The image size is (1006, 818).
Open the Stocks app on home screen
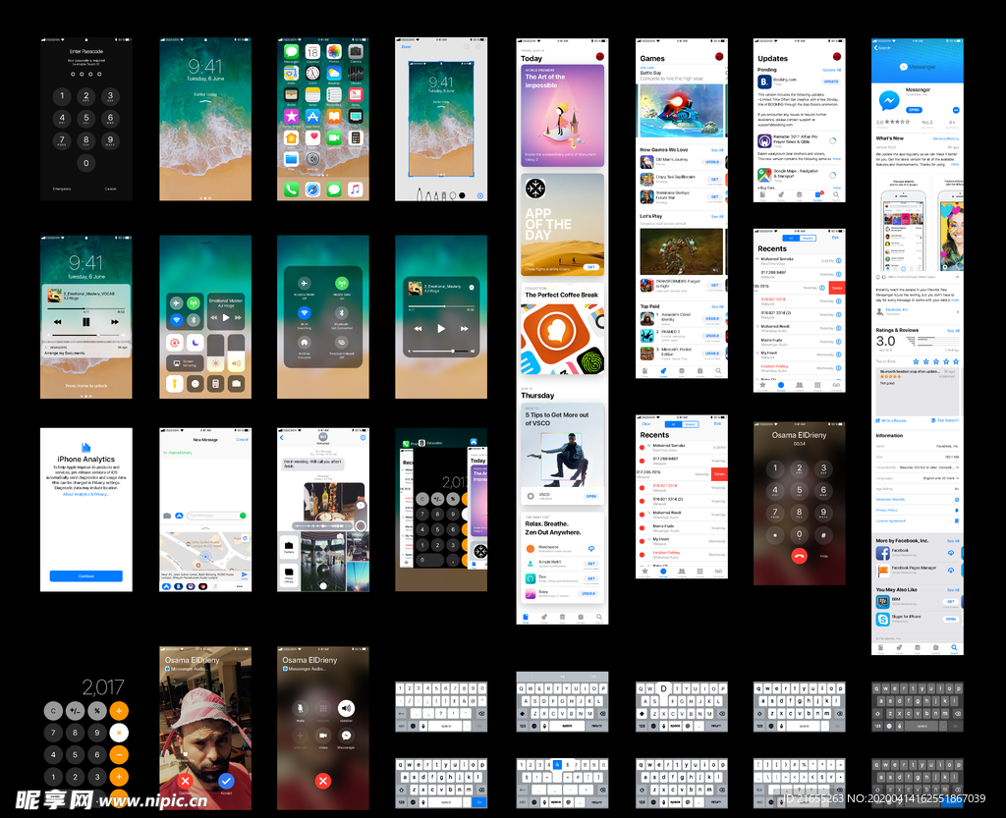(355, 74)
